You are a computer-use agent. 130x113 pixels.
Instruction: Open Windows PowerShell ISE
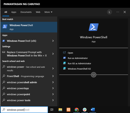pos(79,69)
